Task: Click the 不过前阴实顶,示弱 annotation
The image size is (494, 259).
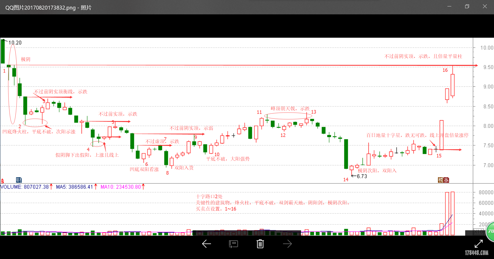Action: click(x=191, y=128)
